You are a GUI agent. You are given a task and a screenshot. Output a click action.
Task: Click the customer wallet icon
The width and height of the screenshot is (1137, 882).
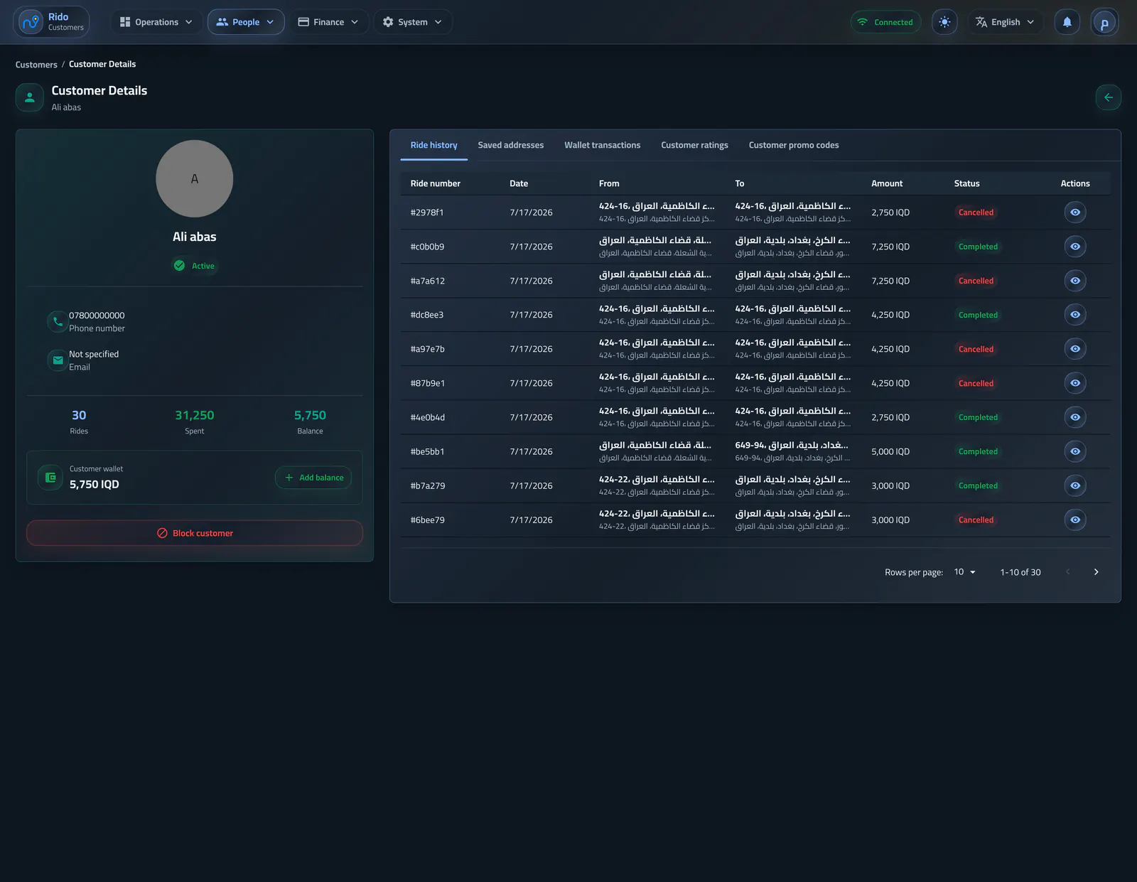click(x=50, y=478)
